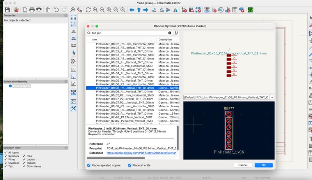Uncheck All items in Selection Filter
Screen dimensions: 312x180
(x=5, y=152)
